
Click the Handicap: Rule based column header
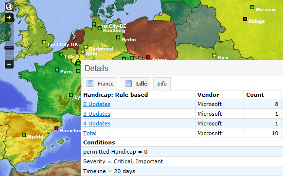click(x=116, y=95)
